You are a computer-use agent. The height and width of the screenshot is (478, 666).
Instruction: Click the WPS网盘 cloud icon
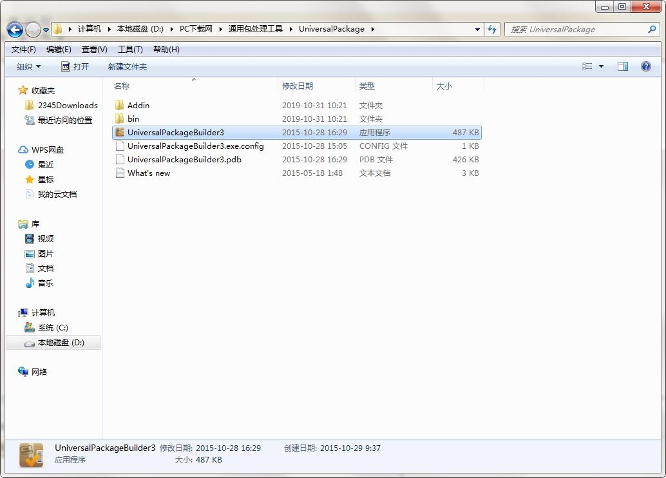coord(23,149)
